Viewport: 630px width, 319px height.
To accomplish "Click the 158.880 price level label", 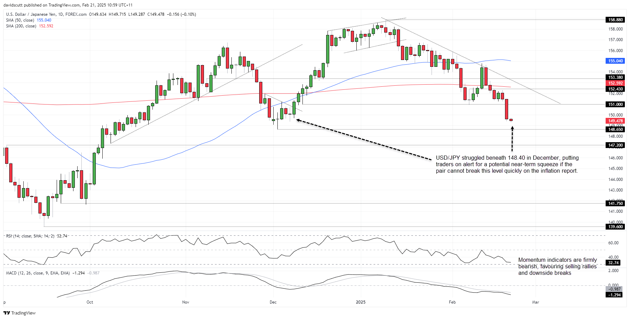I will click(615, 20).
